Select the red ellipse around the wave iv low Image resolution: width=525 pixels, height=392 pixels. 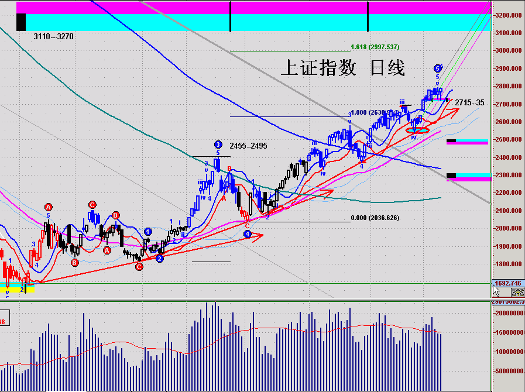pos(417,130)
